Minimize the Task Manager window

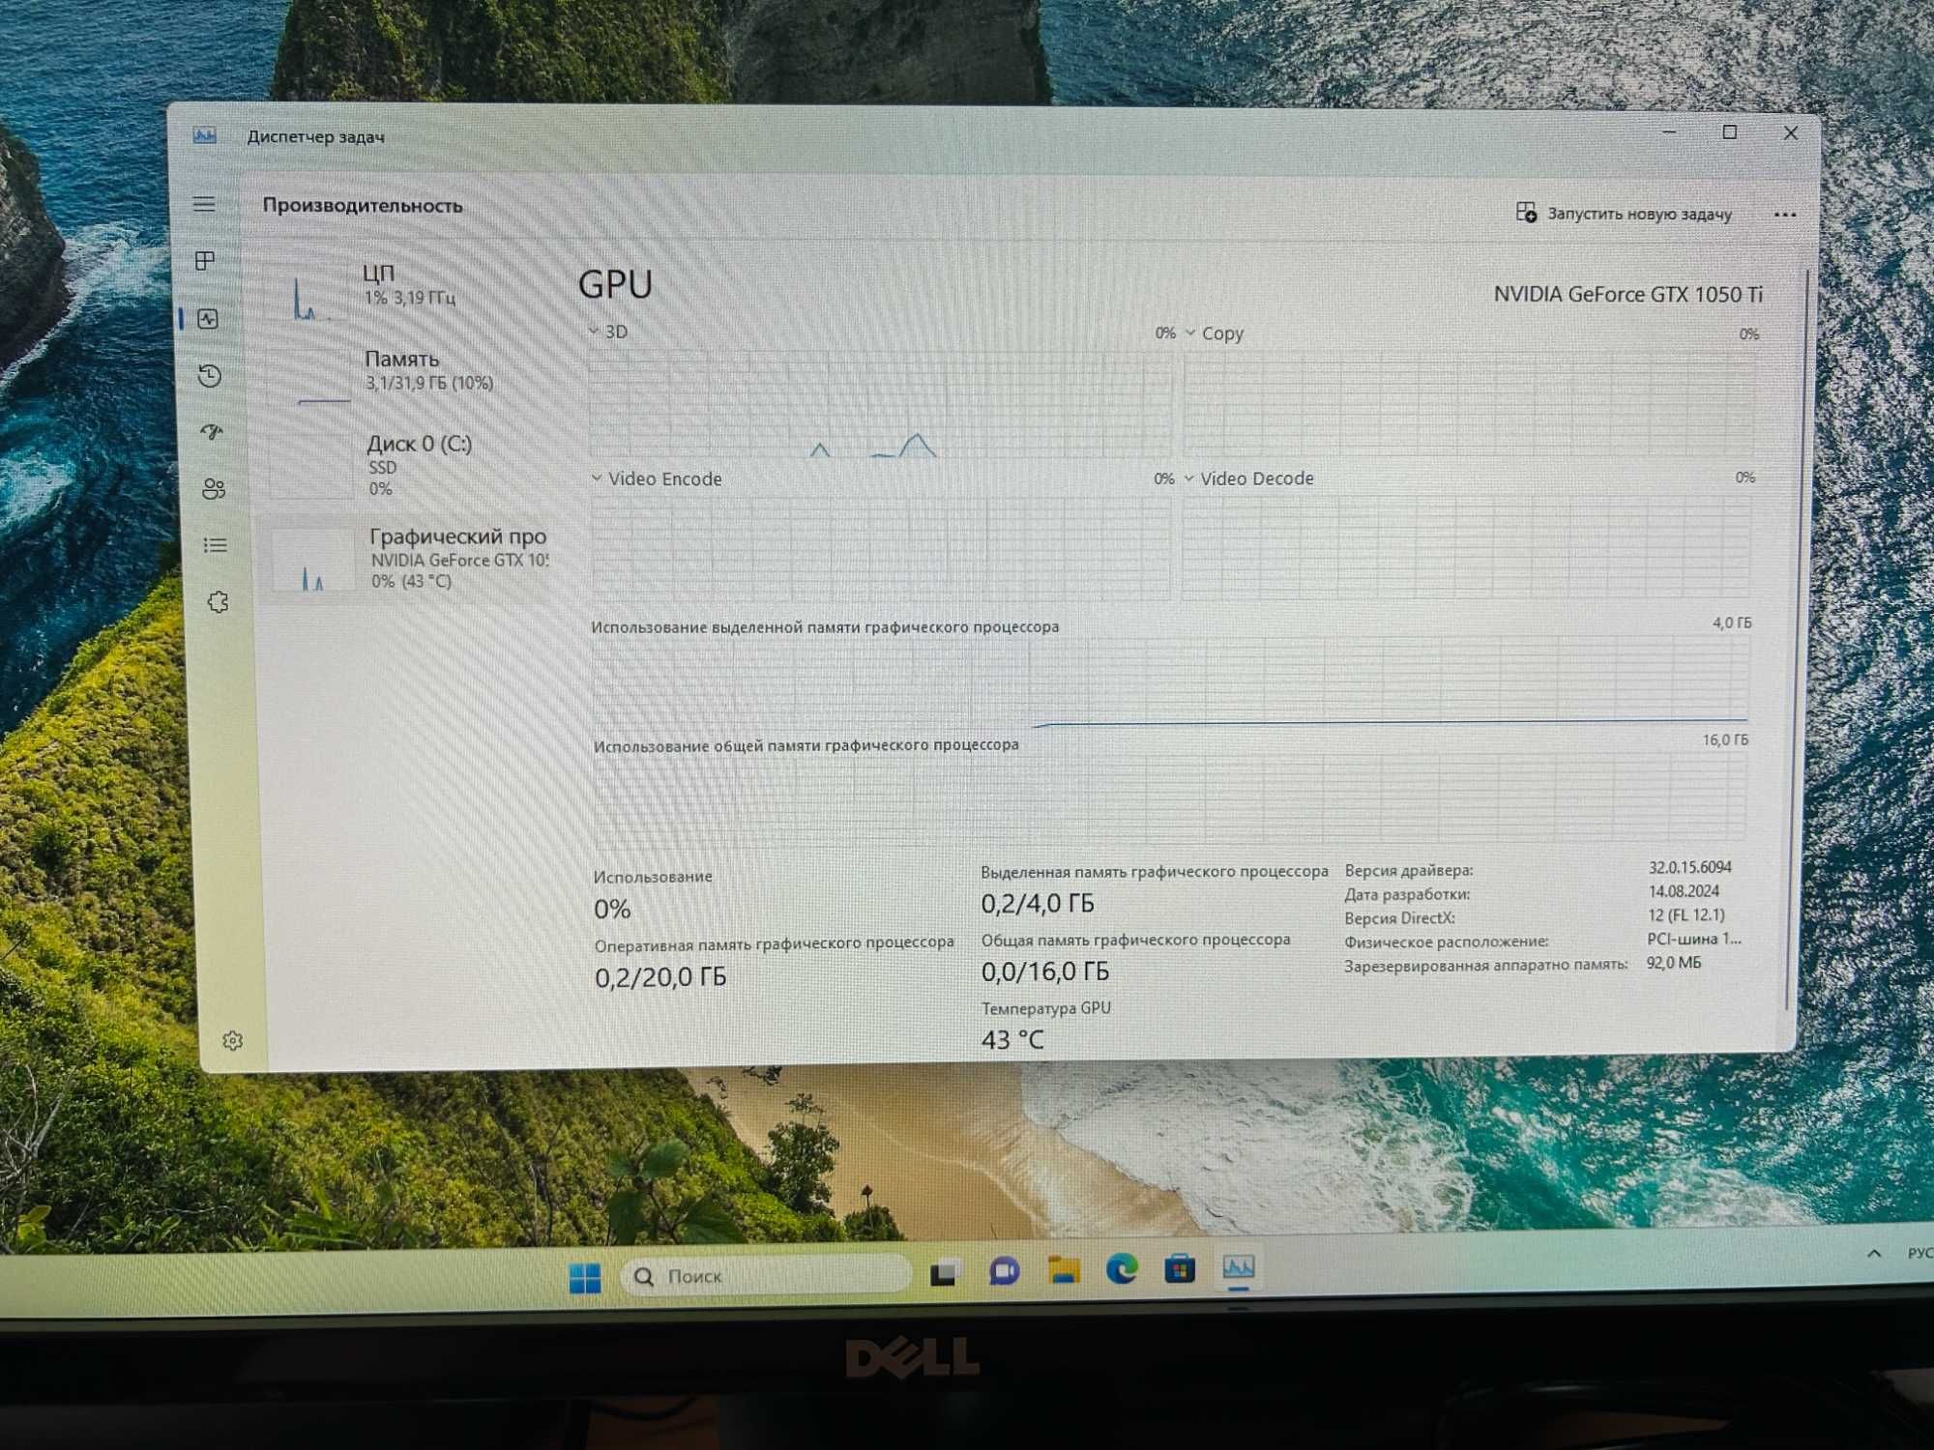click(x=1669, y=131)
